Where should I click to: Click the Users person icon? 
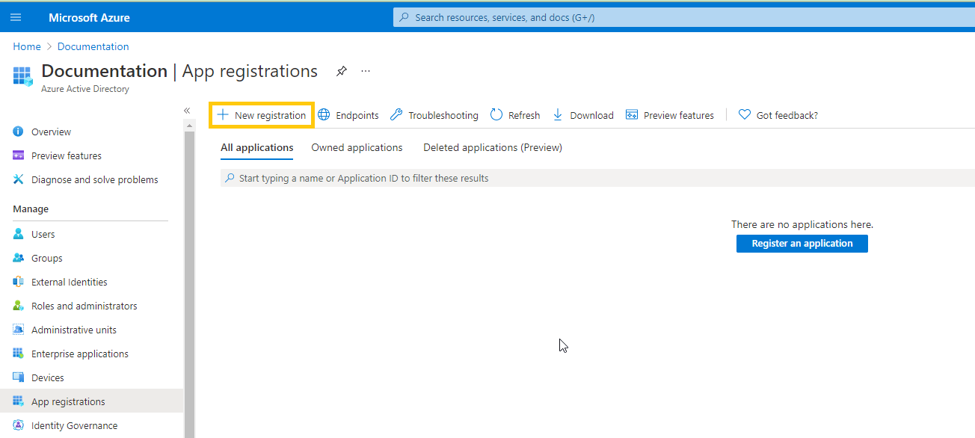[x=19, y=234]
